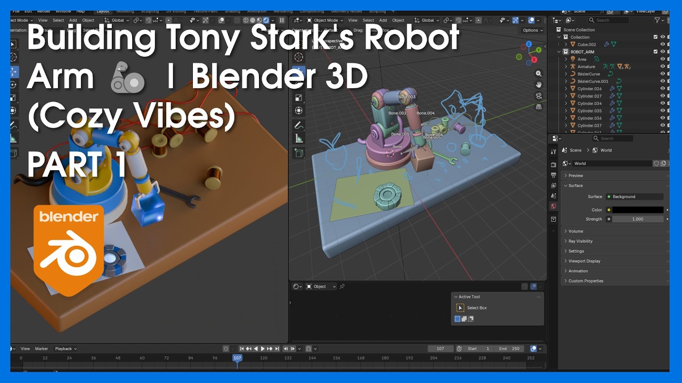Open the View Layer properties tab

pyautogui.click(x=554, y=186)
